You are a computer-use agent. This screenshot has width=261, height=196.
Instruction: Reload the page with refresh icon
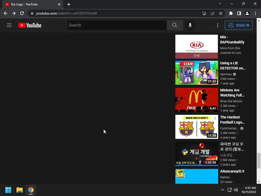click(22, 13)
